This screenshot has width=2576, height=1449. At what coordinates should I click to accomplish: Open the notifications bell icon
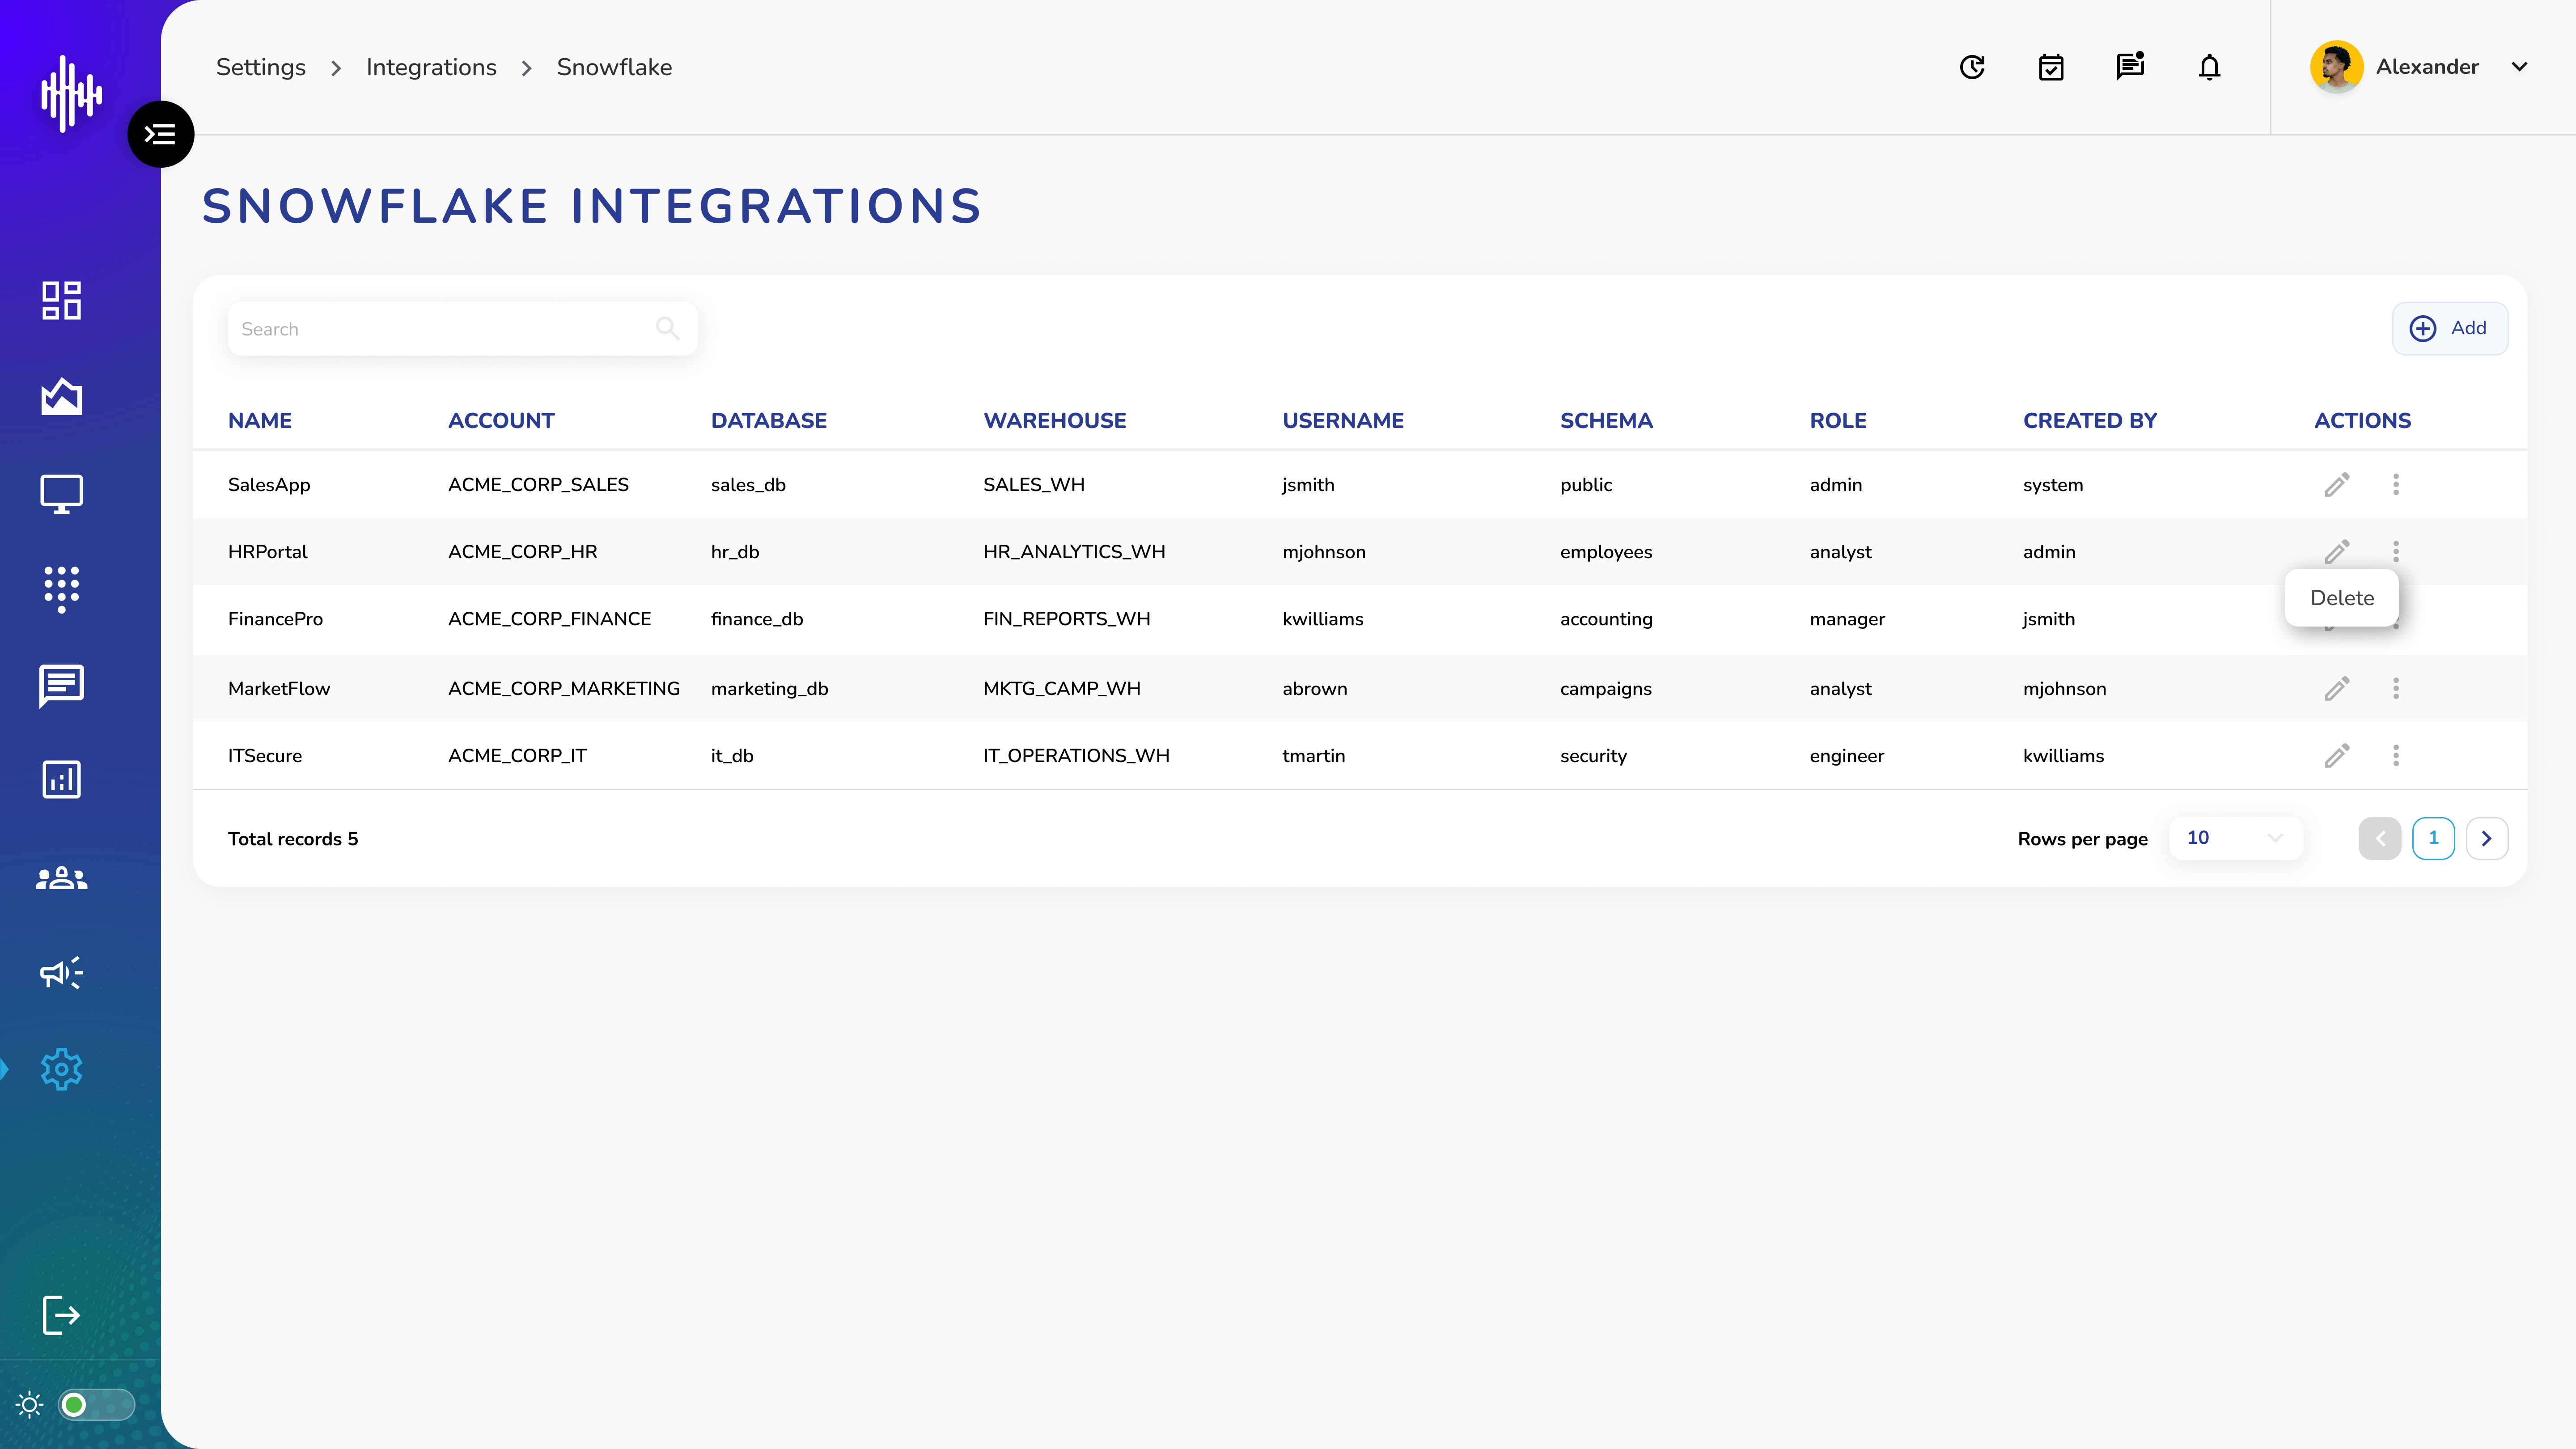[x=2210, y=67]
